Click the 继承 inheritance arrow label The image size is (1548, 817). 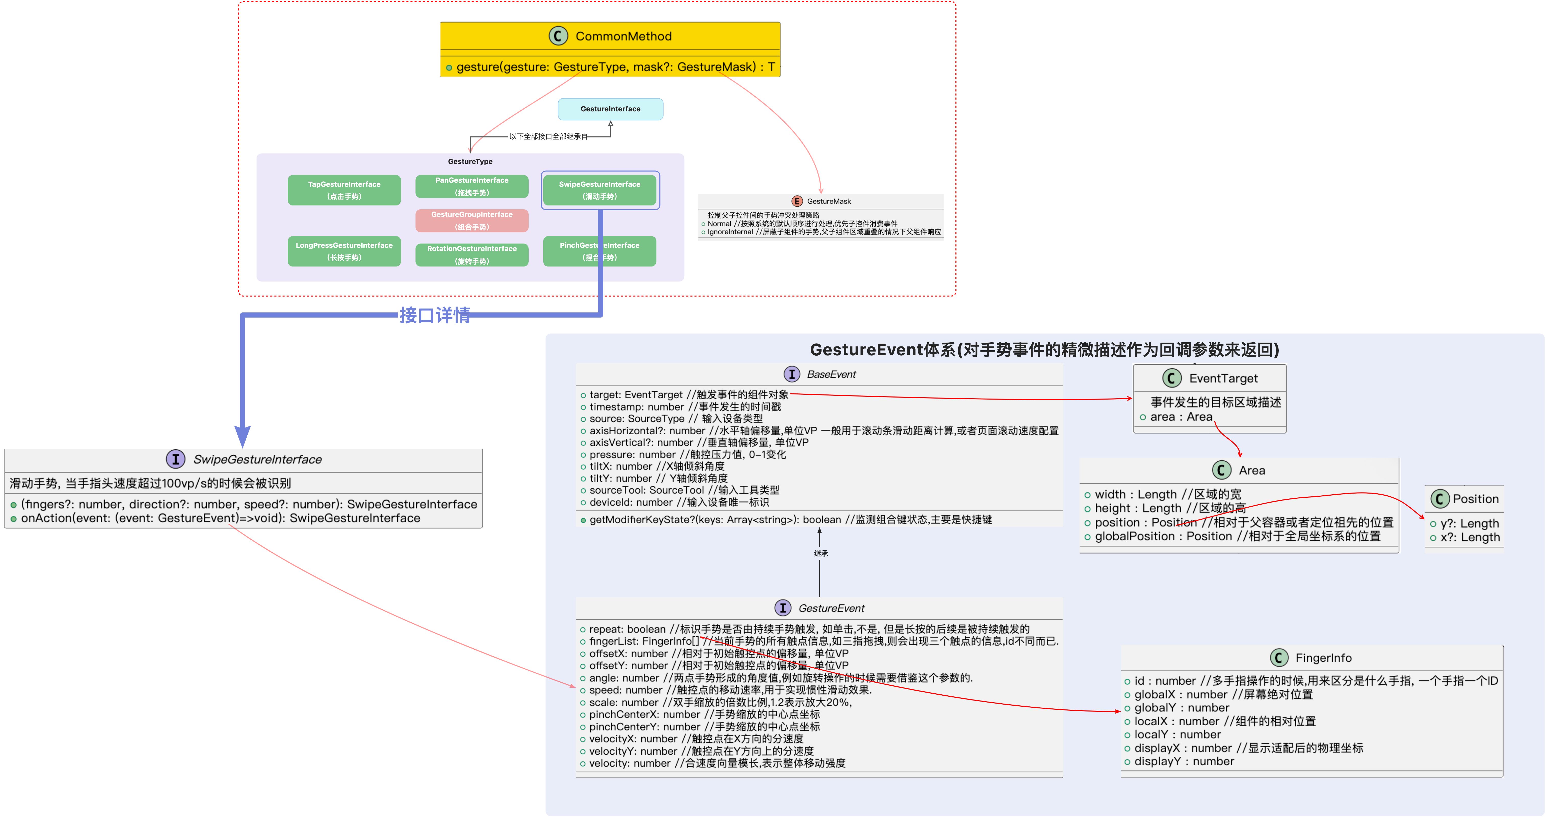pos(821,553)
